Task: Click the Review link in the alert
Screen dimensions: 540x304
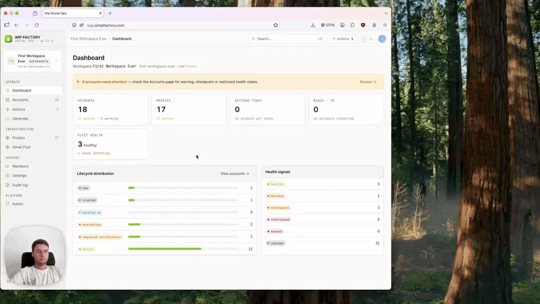Action: click(368, 82)
